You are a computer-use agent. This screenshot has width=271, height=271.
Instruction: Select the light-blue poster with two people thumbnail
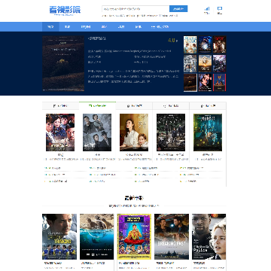(190, 44)
